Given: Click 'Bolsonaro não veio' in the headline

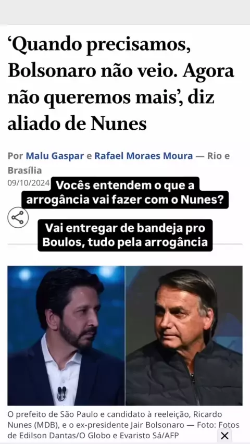Looking at the screenshot, I should (93, 72).
